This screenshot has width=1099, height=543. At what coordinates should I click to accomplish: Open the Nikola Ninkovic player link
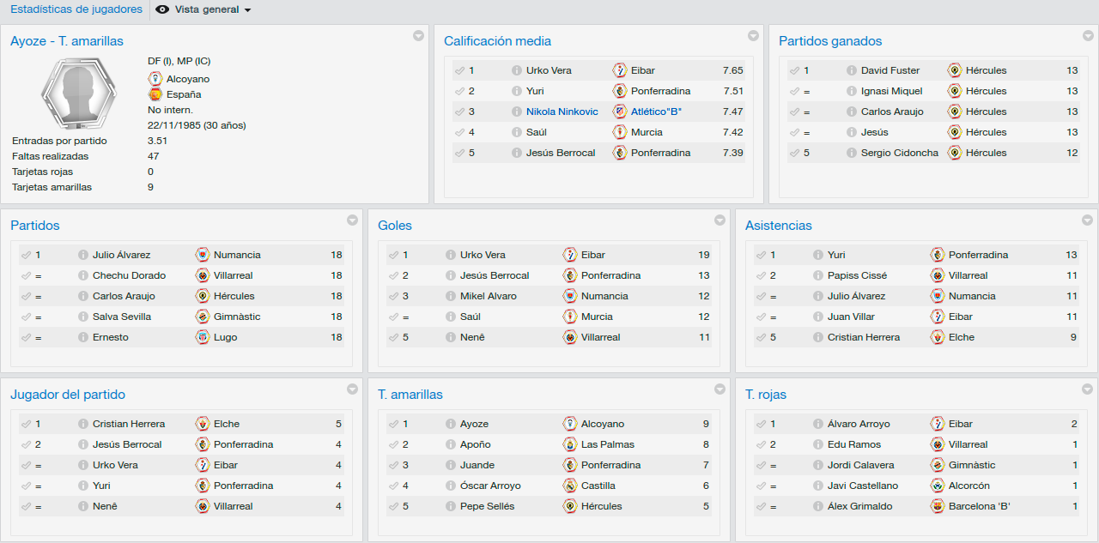point(562,112)
